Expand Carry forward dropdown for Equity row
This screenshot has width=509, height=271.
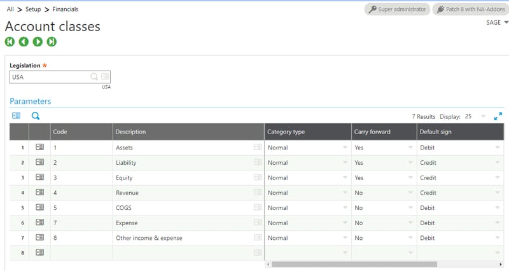point(410,178)
